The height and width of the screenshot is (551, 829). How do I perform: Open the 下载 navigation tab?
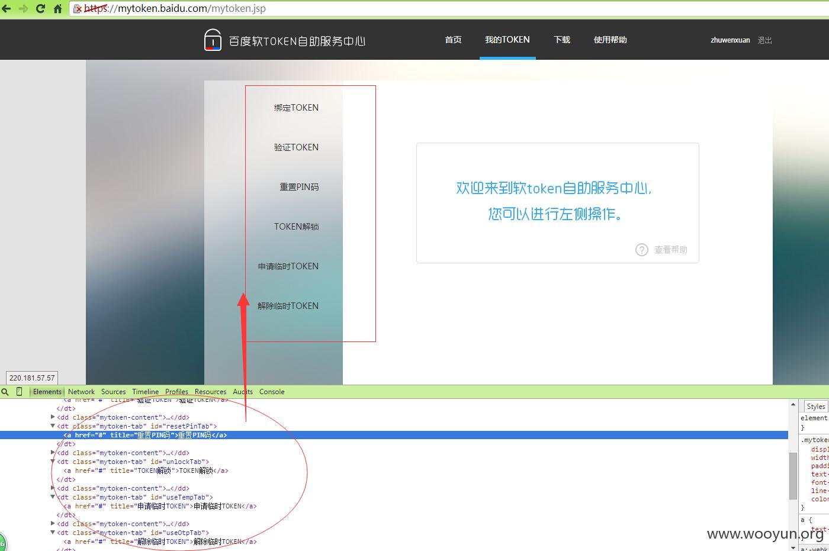tap(562, 40)
